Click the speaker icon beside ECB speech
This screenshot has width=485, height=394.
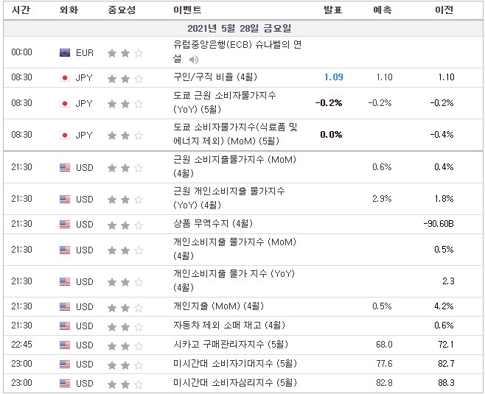click(x=194, y=59)
